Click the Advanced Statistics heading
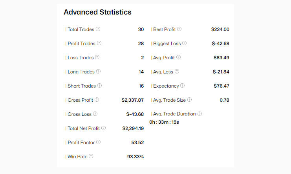 pyautogui.click(x=97, y=12)
